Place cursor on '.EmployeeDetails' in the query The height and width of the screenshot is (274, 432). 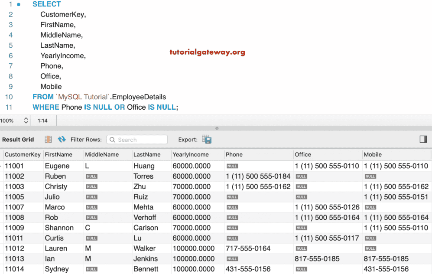pyautogui.click(x=138, y=97)
